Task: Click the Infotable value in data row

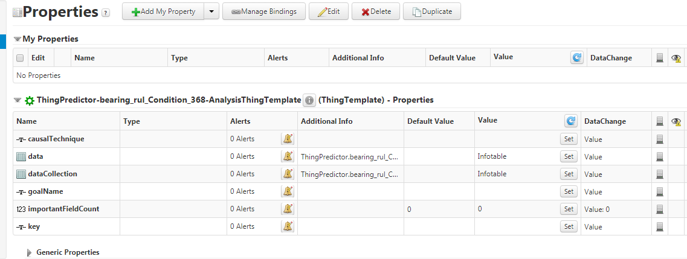Action: click(492, 156)
